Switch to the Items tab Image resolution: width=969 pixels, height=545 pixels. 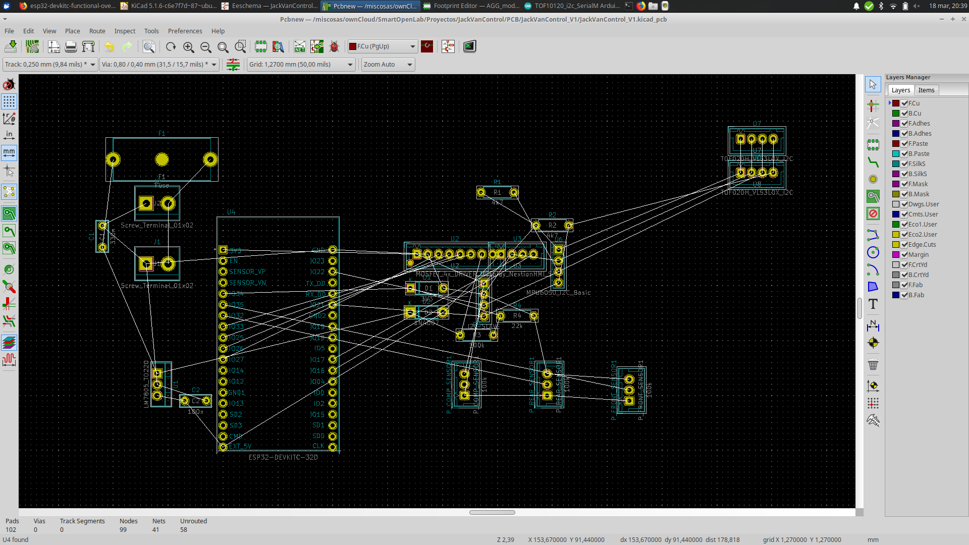pos(926,90)
